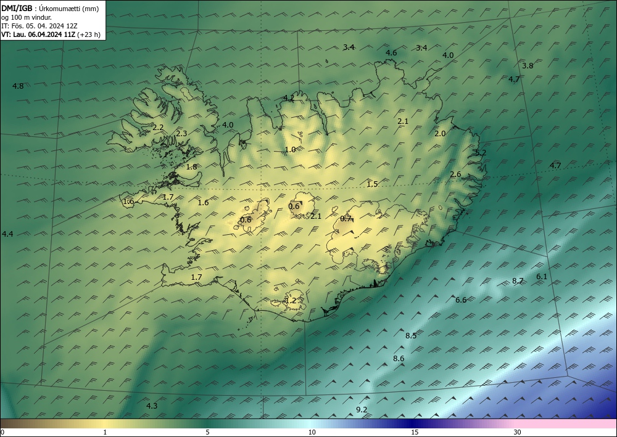The height and width of the screenshot is (437, 617).
Task: Click the 4.4 value on the map
Action: pyautogui.click(x=7, y=234)
